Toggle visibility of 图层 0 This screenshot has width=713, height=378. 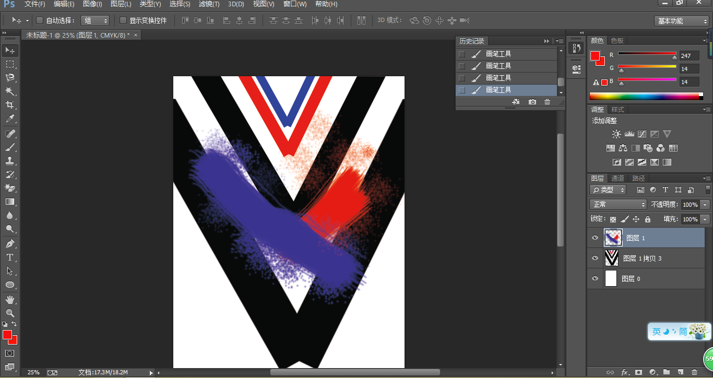pyautogui.click(x=595, y=279)
